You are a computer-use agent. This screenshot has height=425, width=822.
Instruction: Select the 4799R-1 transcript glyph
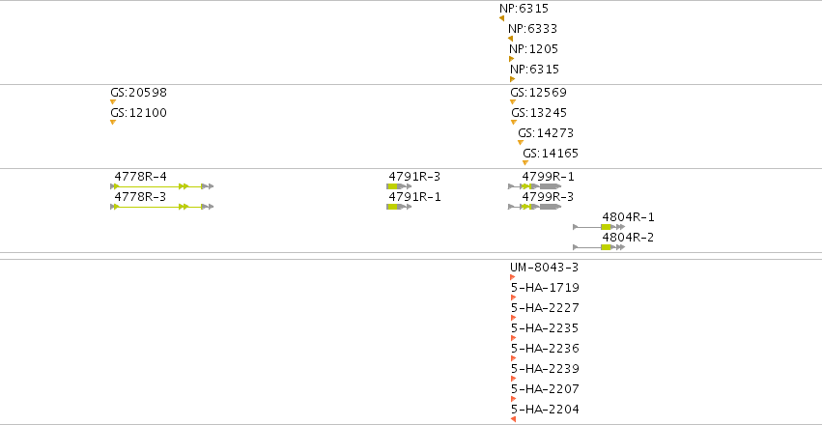(535, 186)
